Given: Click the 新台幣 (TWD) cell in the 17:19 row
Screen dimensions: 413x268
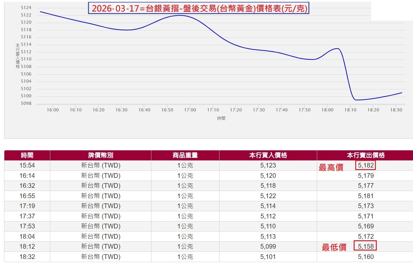Looking at the screenshot, I should point(101,206).
